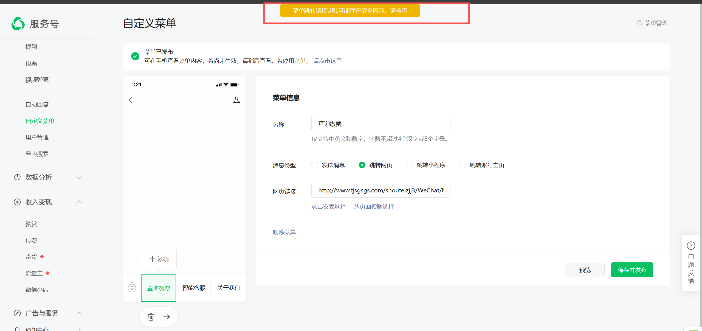Open 菜单管理 help icon link
702x331 pixels.
(639, 23)
